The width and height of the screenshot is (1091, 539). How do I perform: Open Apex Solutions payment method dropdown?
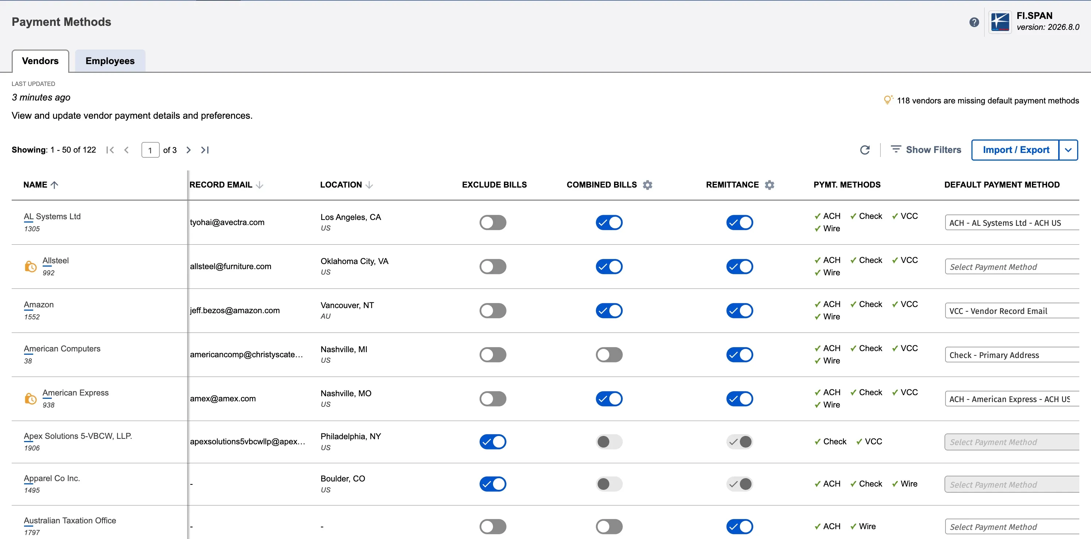[1012, 442]
